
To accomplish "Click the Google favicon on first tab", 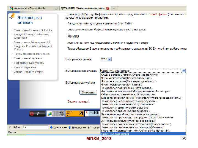I will [11, 8].
